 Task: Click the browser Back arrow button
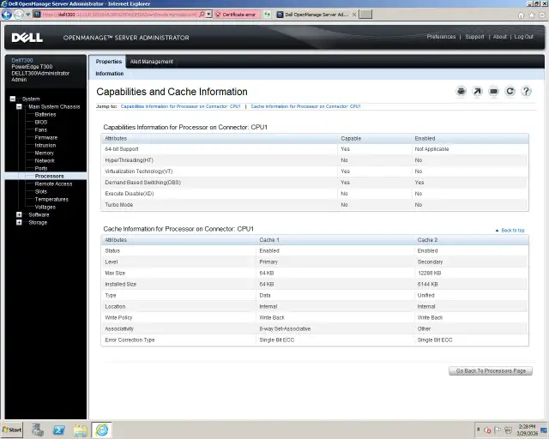(x=9, y=15)
